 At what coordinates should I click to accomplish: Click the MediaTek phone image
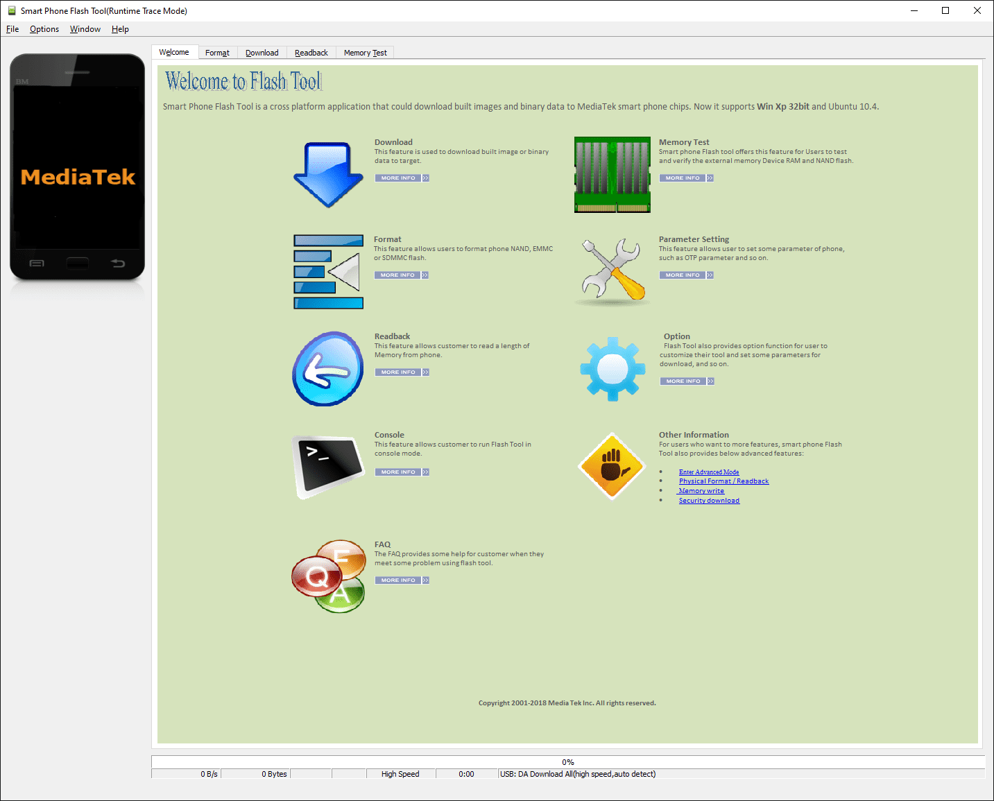pos(77,167)
